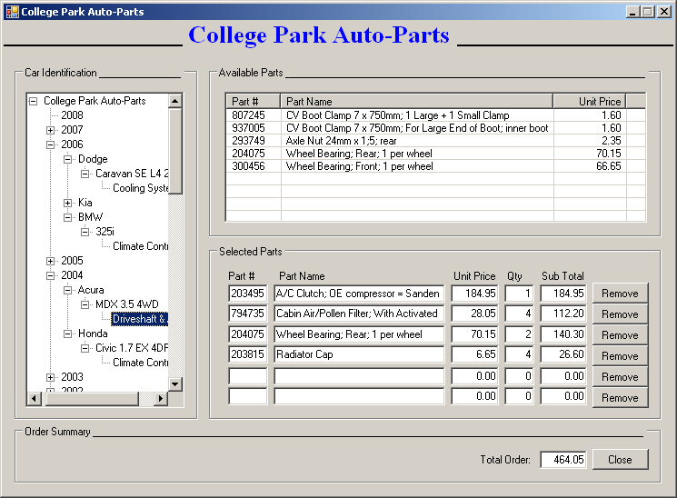This screenshot has height=498, width=677.
Task: Remove the Radiator Cap selected part
Action: [x=620, y=356]
